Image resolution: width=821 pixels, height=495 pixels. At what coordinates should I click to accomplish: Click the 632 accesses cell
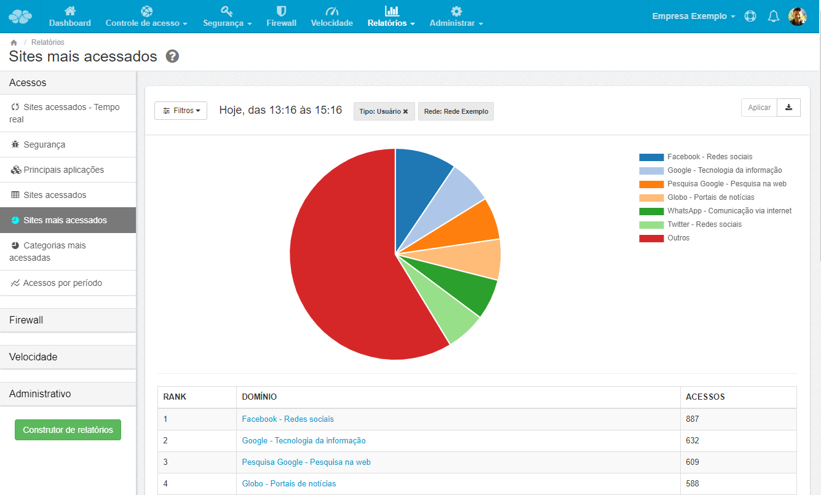click(739, 440)
